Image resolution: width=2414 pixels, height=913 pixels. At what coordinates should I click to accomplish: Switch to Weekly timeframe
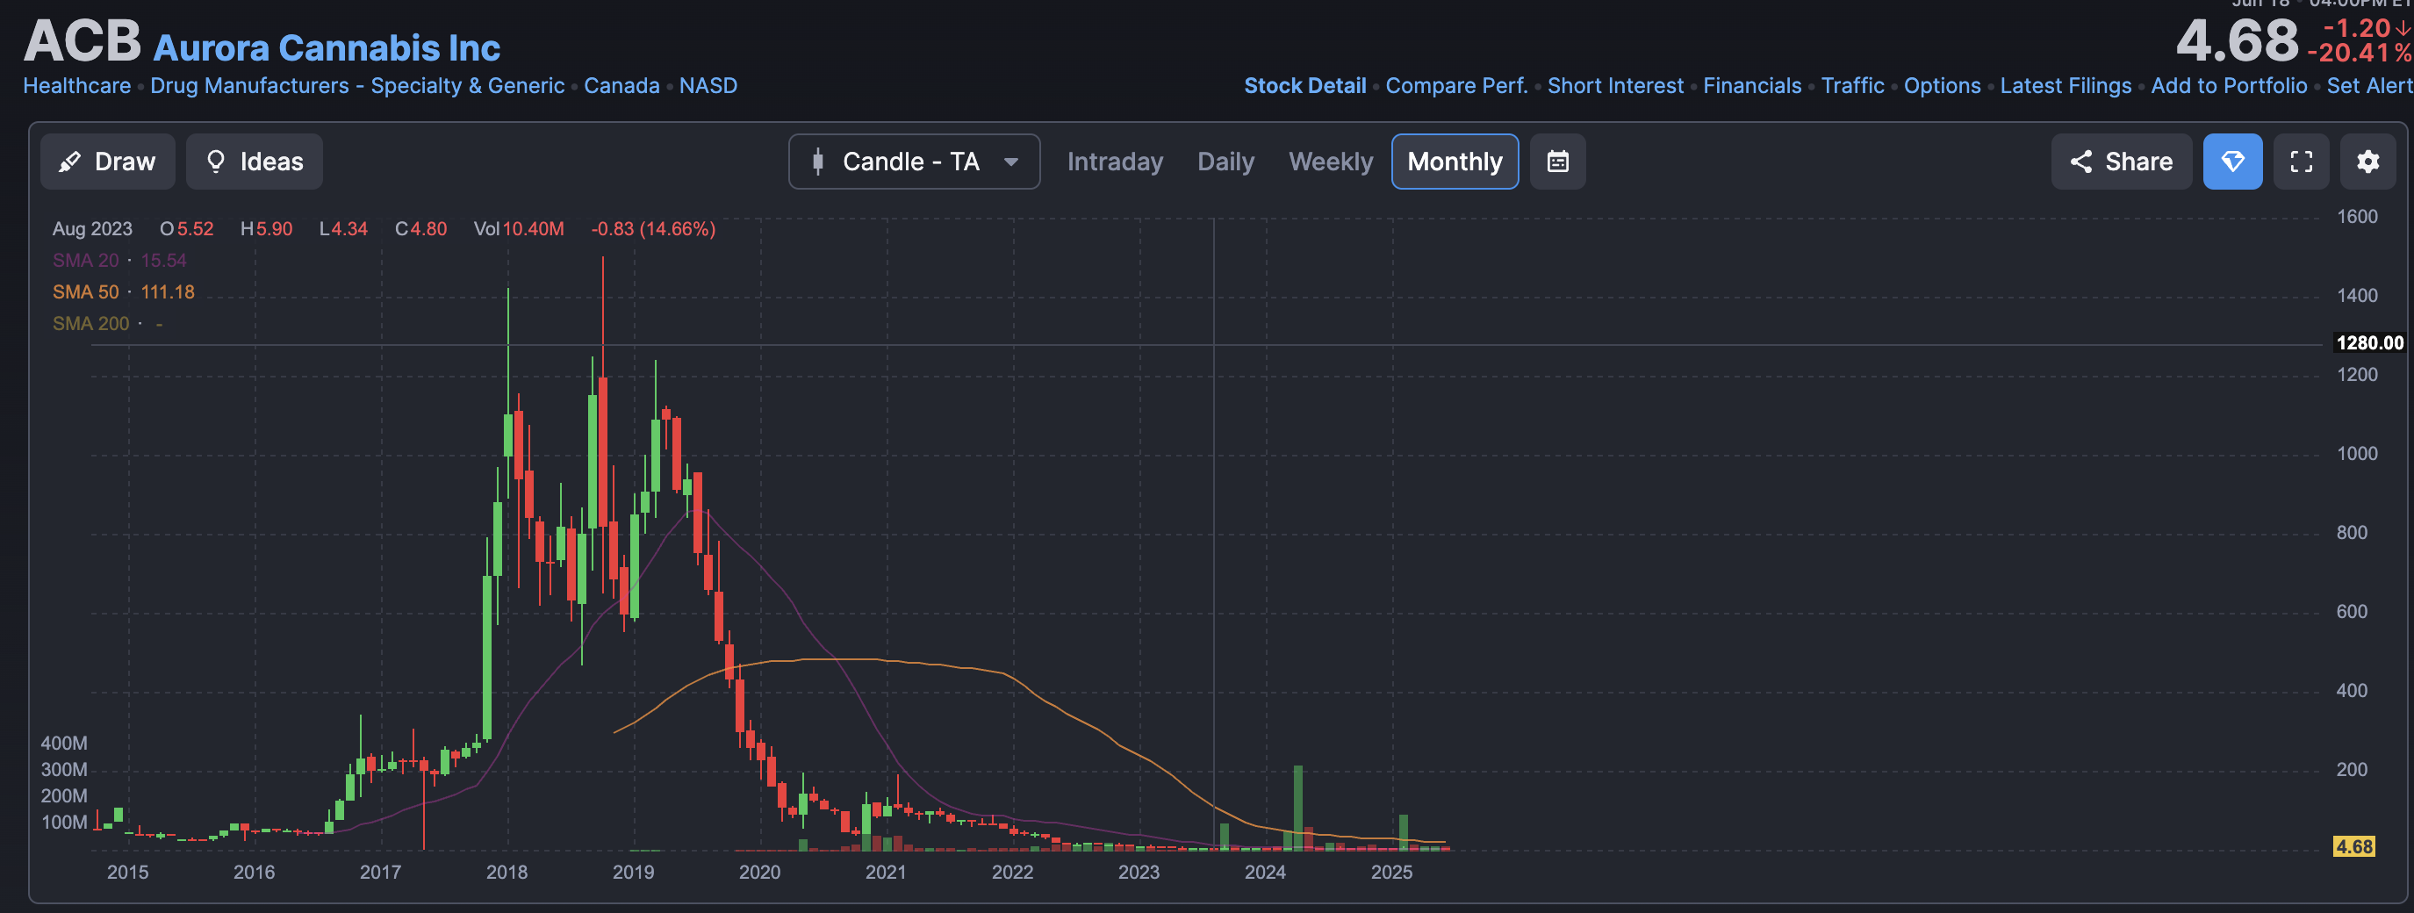[1330, 162]
